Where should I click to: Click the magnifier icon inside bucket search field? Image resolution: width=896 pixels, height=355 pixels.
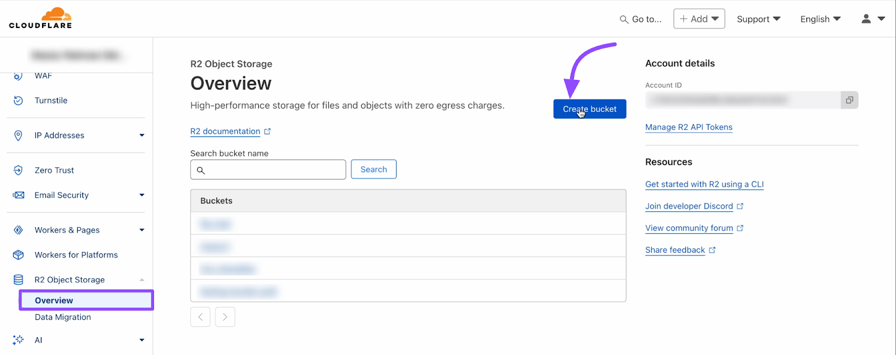click(200, 170)
